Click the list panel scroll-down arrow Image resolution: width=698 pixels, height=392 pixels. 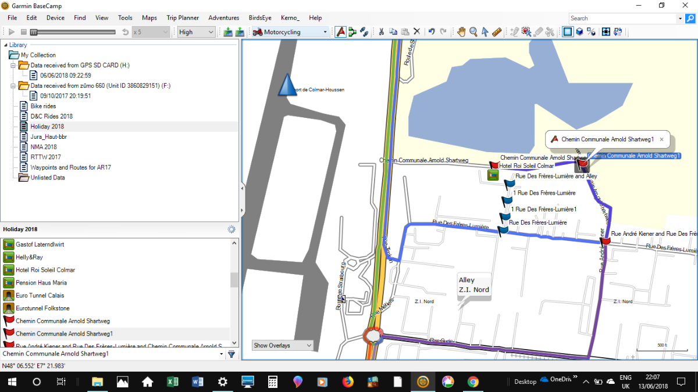click(x=234, y=343)
